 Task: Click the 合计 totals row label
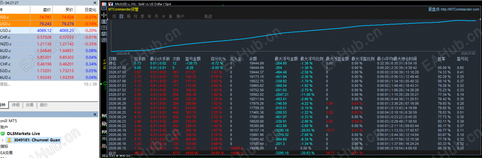113,153
